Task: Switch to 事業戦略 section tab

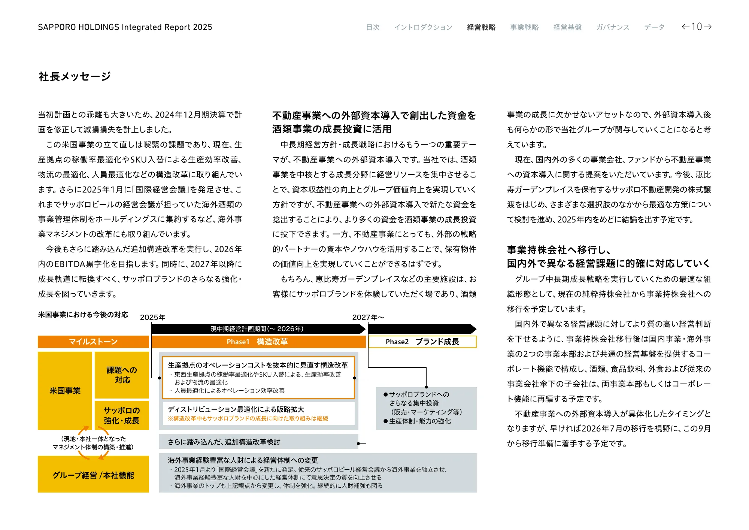Action: click(x=524, y=27)
